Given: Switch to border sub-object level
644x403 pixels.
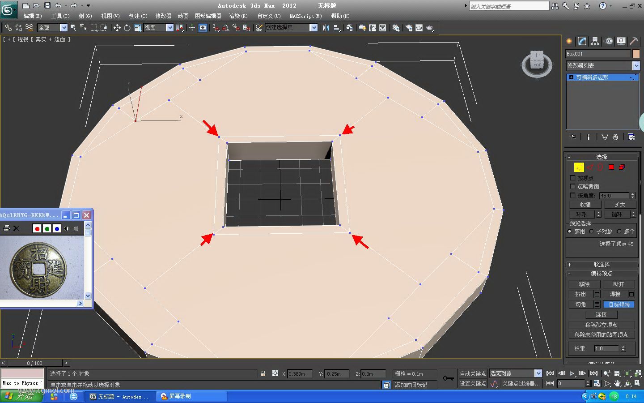Looking at the screenshot, I should [600, 167].
